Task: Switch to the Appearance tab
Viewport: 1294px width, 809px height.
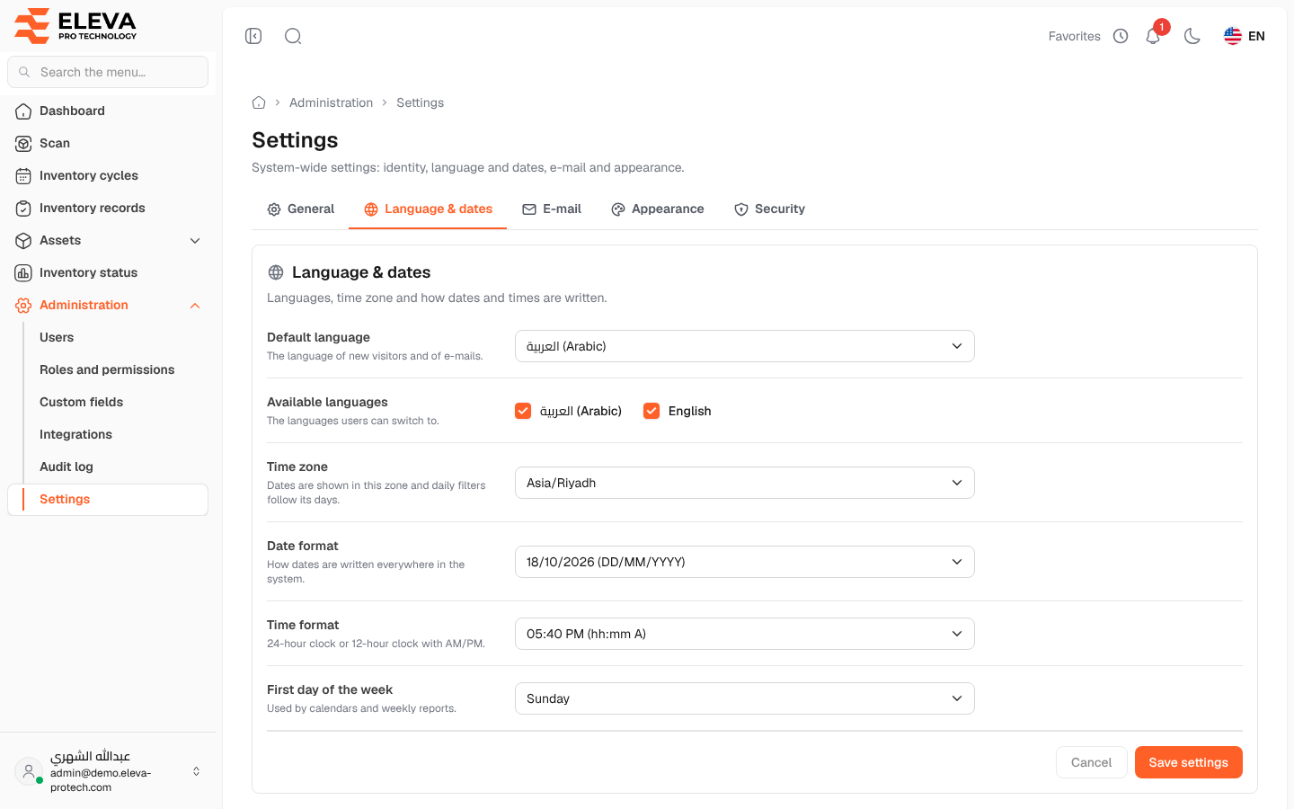Action: [658, 209]
